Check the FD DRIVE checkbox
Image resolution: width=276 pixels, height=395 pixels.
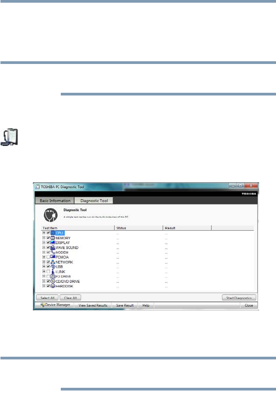[x=48, y=277]
